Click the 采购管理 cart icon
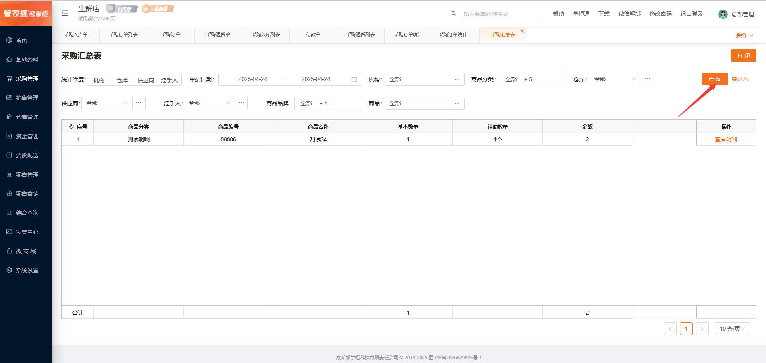The height and width of the screenshot is (363, 766). [9, 78]
